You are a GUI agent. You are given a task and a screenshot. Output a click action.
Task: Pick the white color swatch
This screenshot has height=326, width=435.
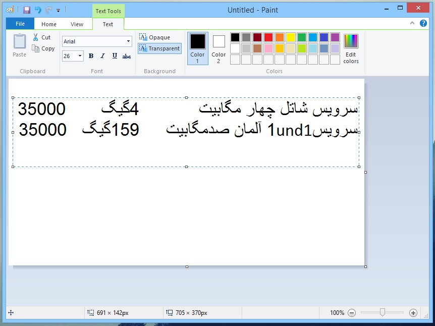tap(235, 48)
